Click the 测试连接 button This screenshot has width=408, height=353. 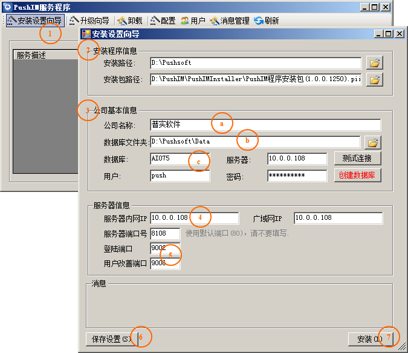pos(357,159)
